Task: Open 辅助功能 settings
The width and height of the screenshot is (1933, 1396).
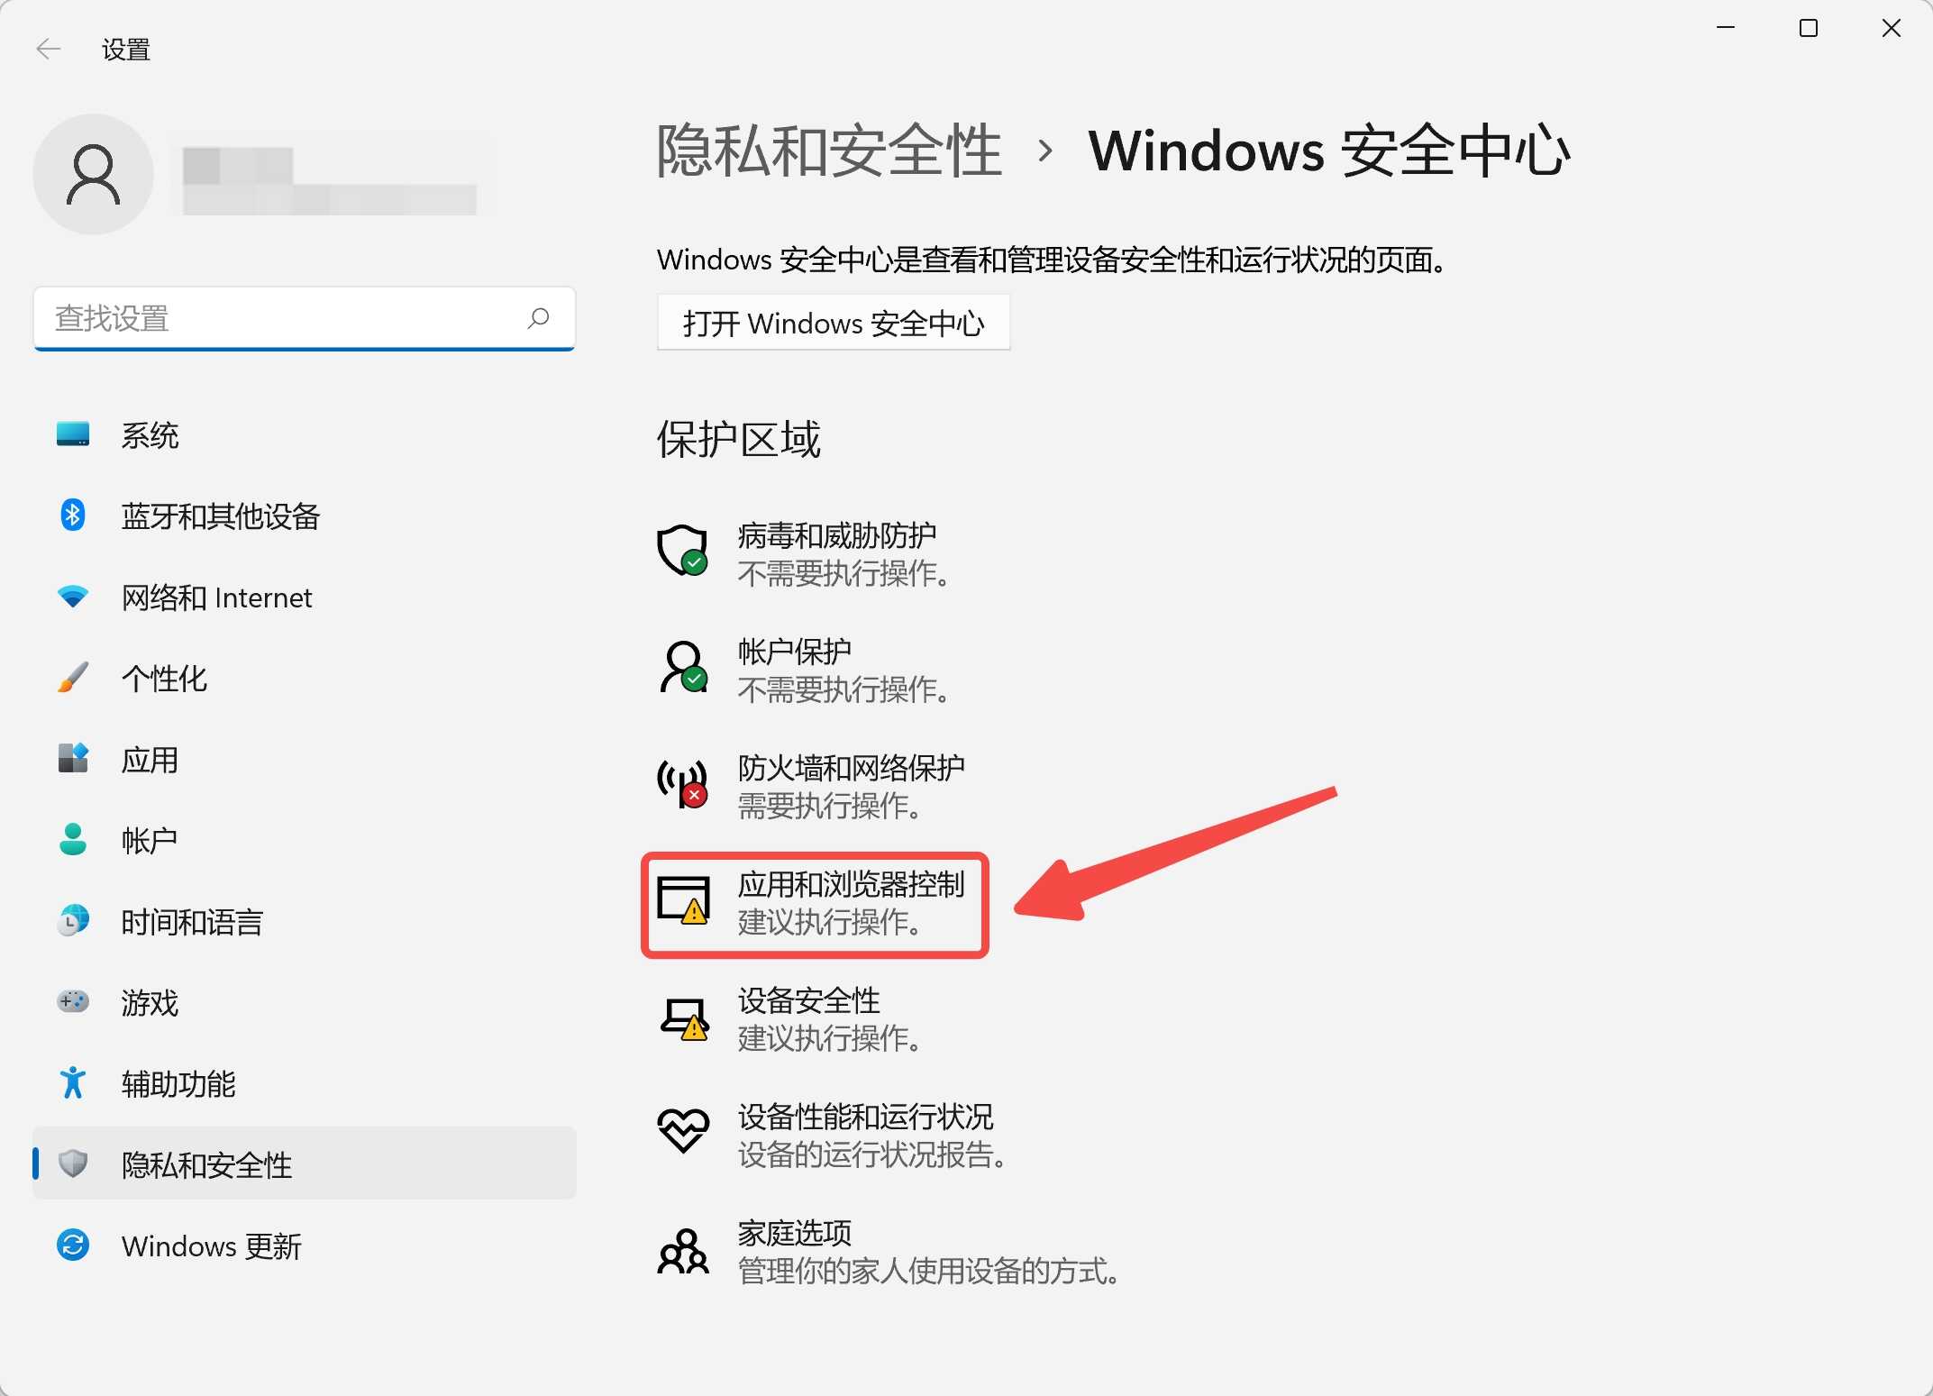Action: pos(305,1083)
